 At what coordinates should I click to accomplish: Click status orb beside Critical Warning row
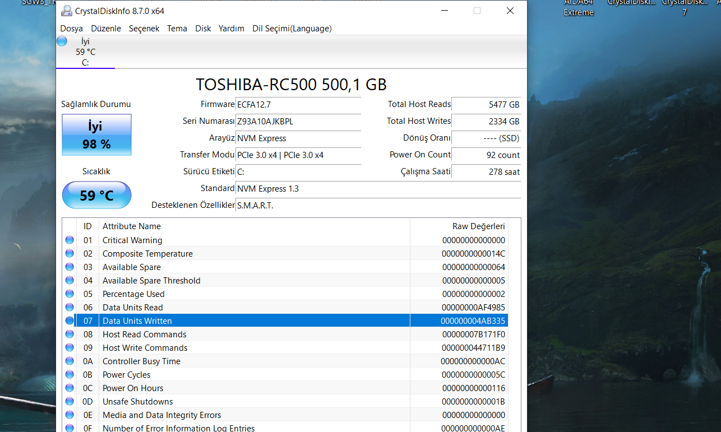pyautogui.click(x=70, y=240)
